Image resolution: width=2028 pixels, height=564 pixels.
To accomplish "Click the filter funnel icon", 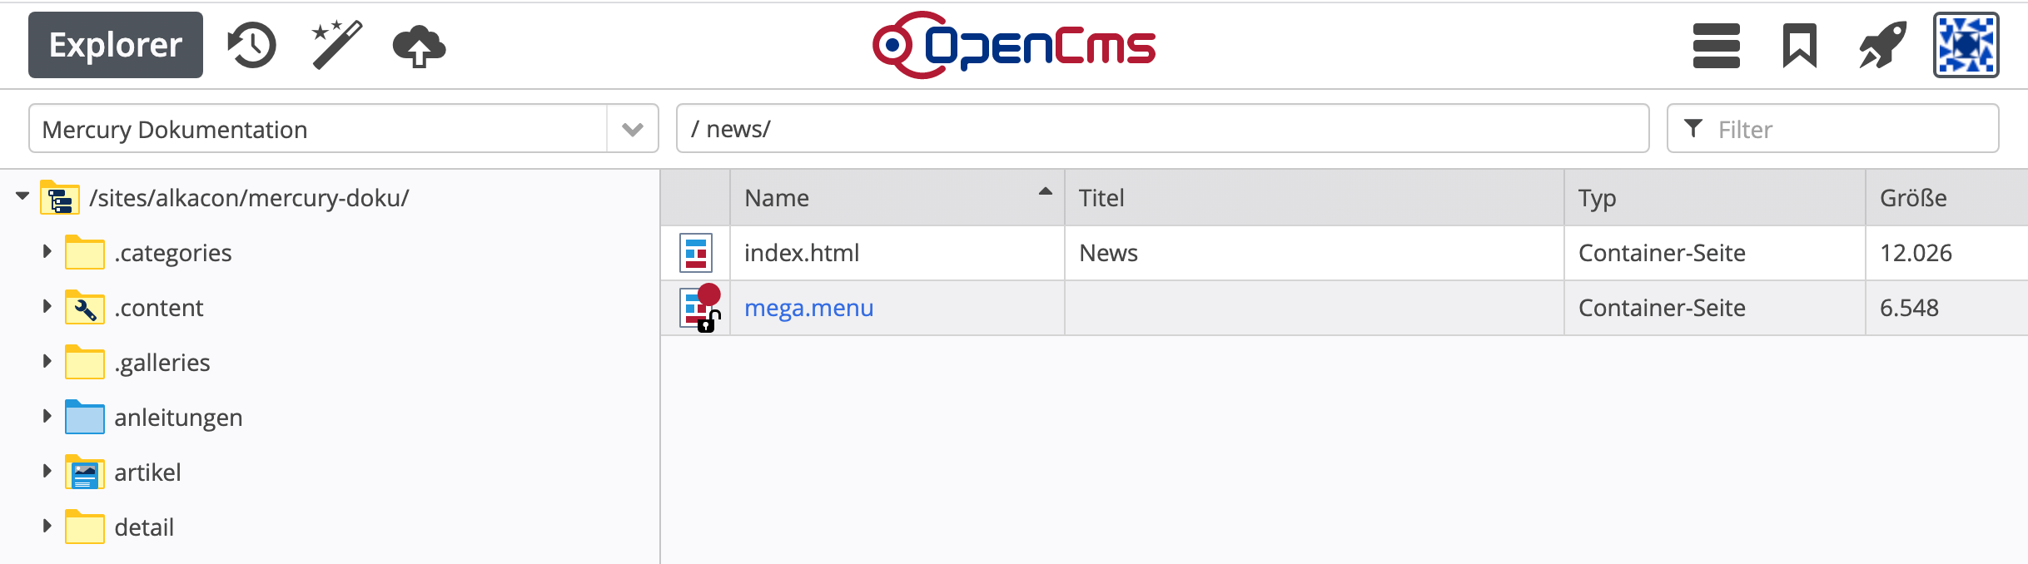I will point(1693,128).
